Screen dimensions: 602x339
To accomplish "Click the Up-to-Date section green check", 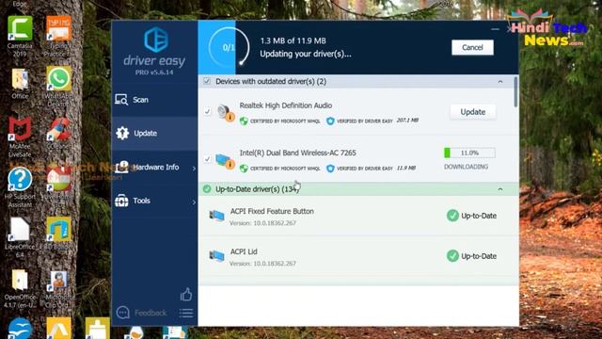I will 207,189.
